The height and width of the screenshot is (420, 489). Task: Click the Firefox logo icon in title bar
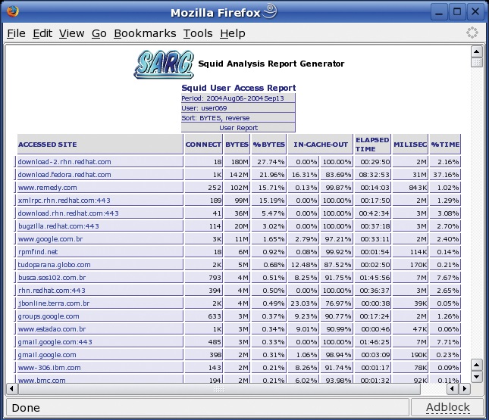pos(12,11)
